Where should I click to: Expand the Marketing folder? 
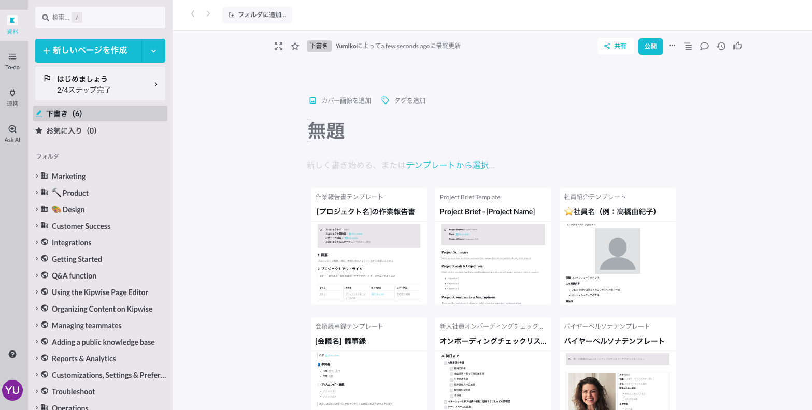37,176
